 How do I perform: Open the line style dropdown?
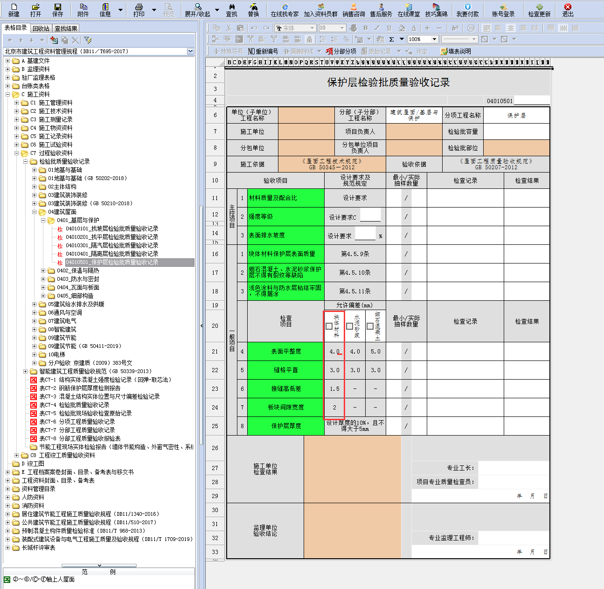coord(474,39)
